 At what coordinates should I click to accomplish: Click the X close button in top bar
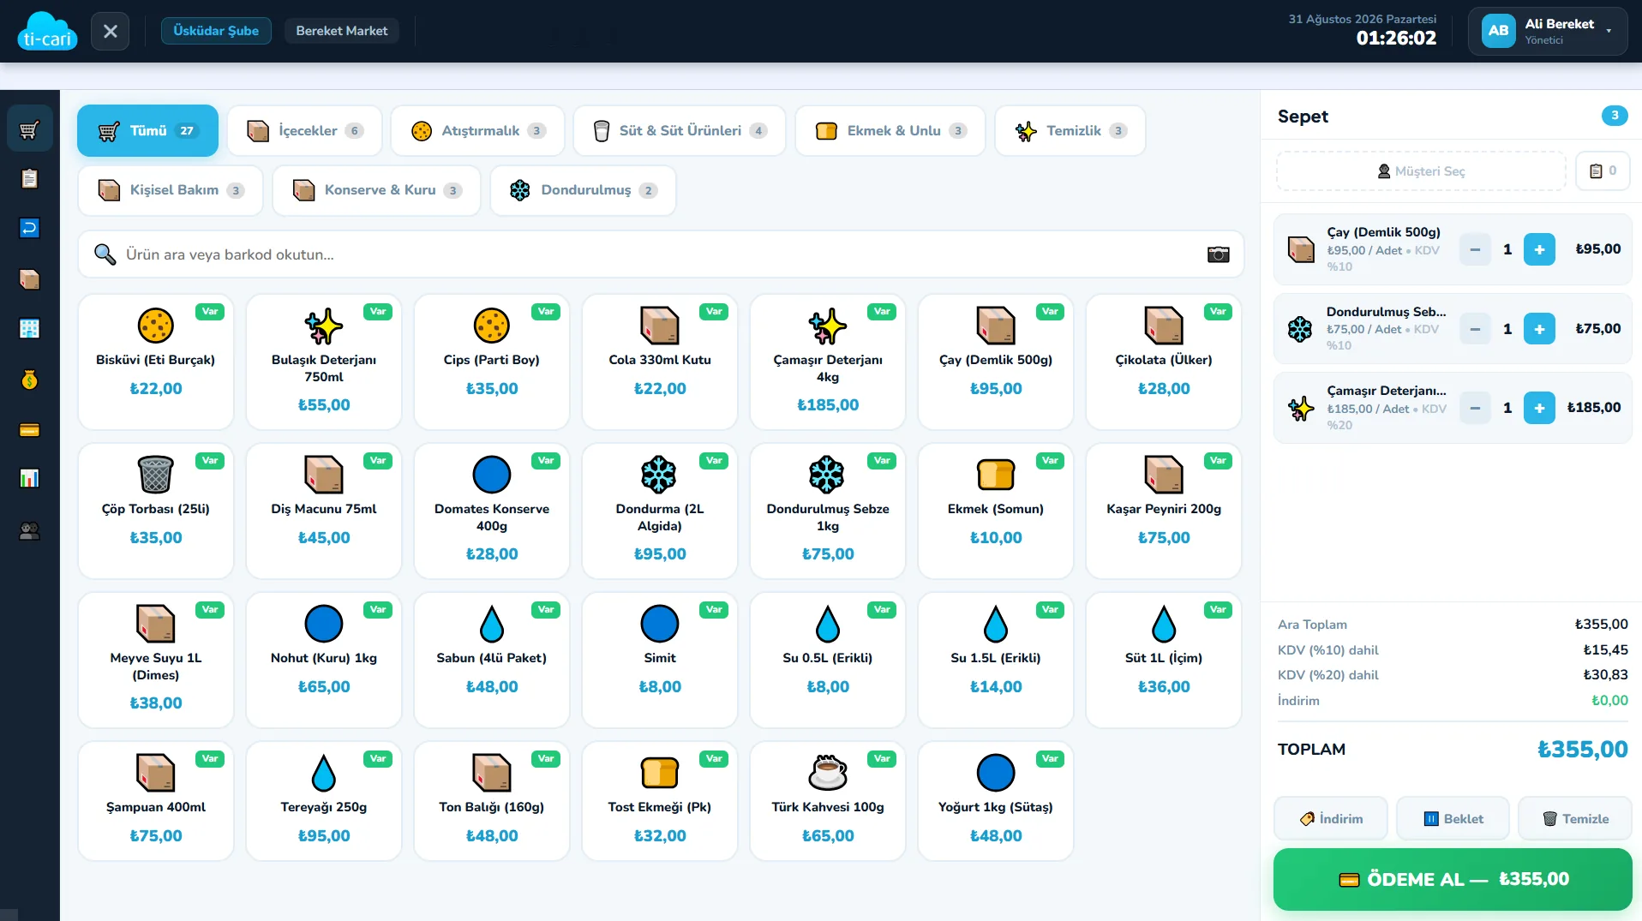click(x=111, y=31)
